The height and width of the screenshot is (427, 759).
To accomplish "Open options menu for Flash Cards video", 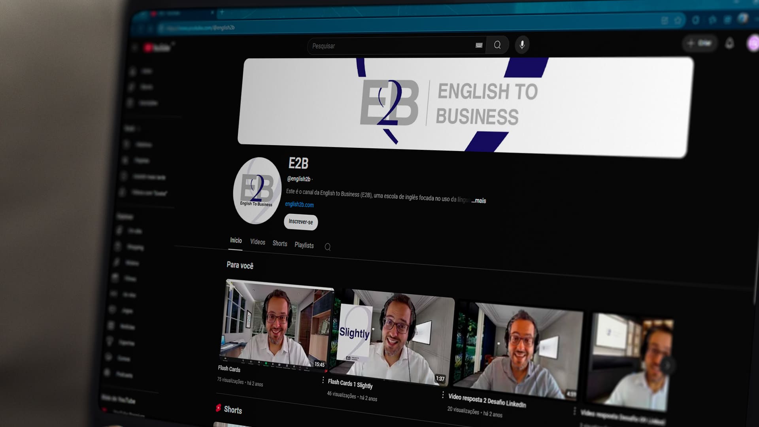I will click(x=323, y=380).
